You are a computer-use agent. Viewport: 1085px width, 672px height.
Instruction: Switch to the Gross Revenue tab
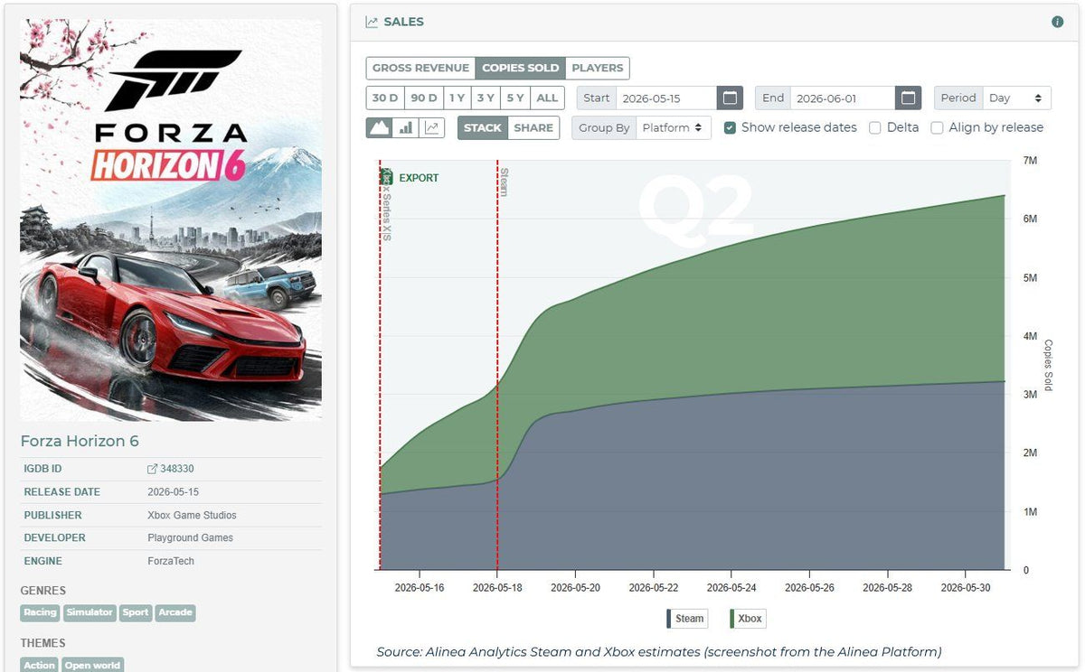click(420, 68)
